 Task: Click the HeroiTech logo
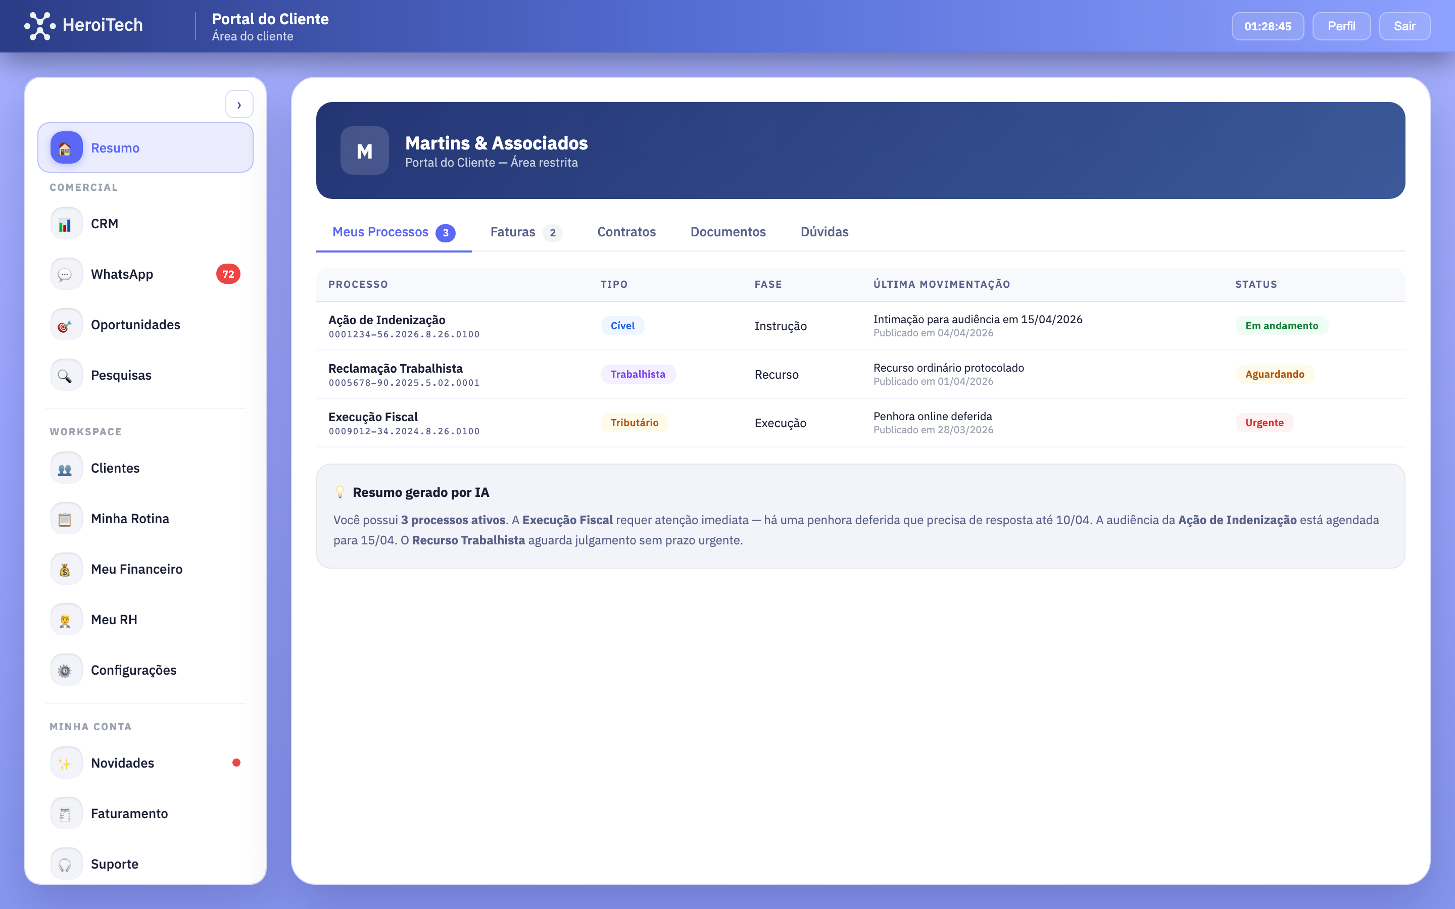click(x=83, y=25)
